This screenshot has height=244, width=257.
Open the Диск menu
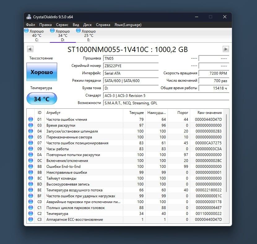(87, 25)
